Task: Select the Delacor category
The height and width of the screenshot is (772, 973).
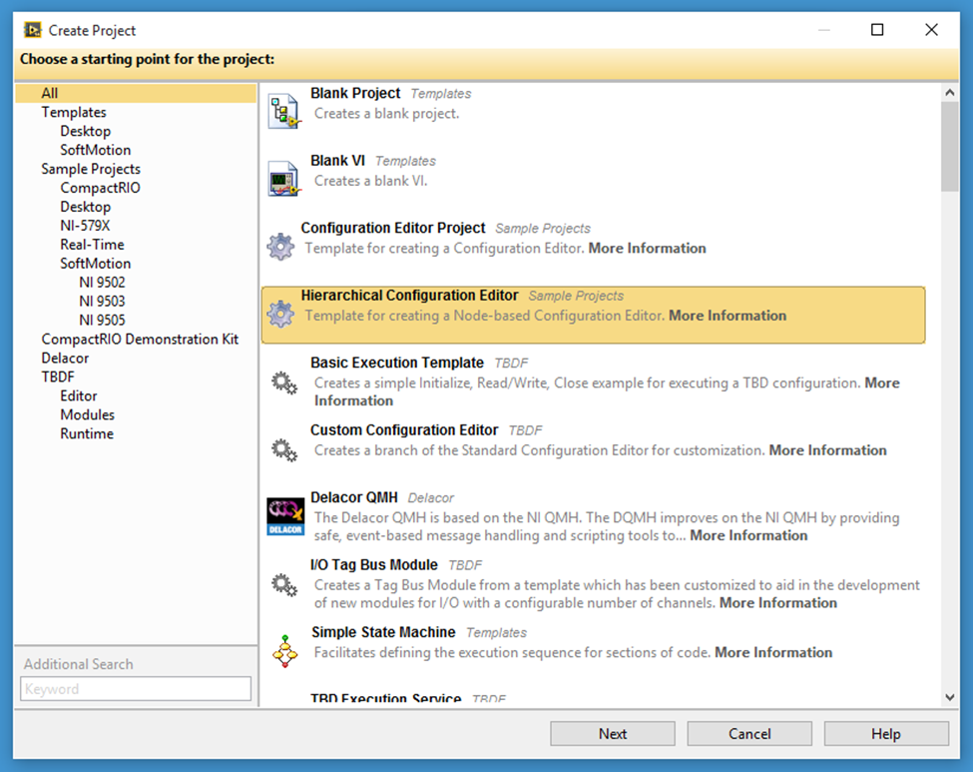Action: 65,359
